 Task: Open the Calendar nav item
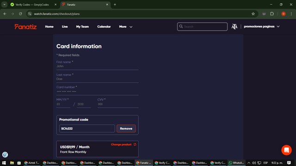(104, 27)
